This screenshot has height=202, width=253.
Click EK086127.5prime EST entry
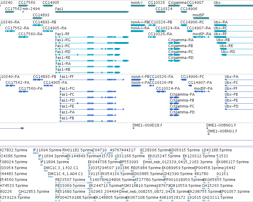point(218,165)
